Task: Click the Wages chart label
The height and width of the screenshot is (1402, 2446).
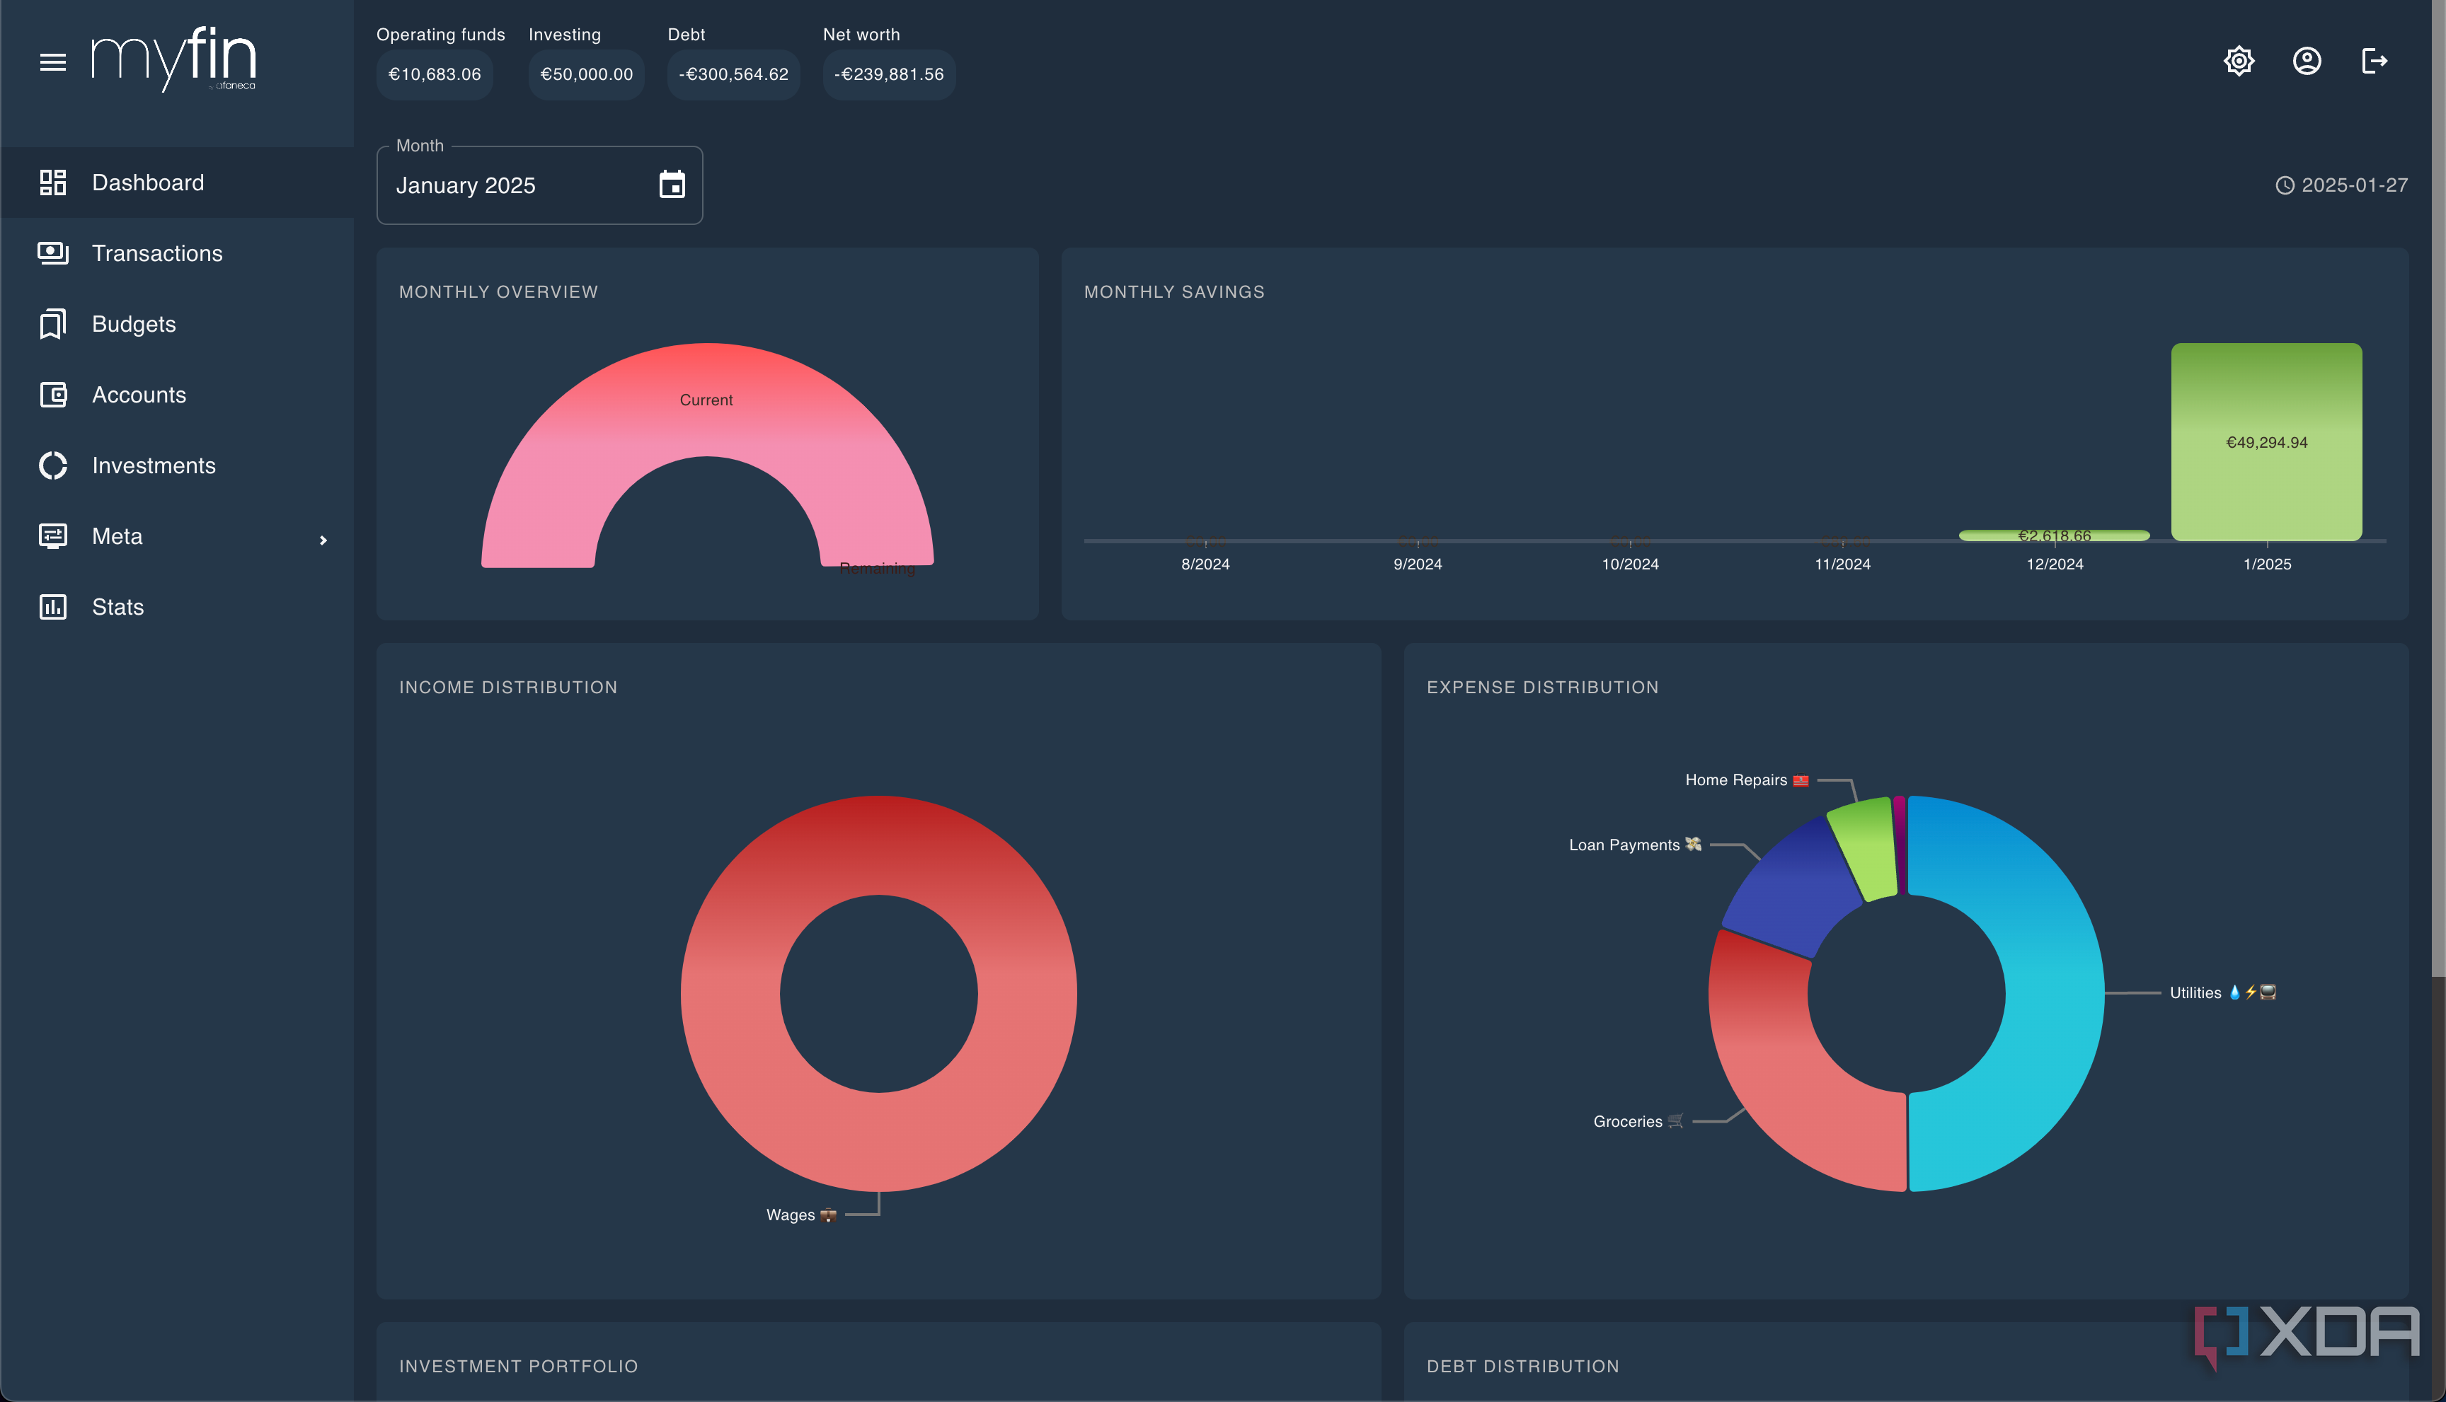Action: coord(801,1215)
